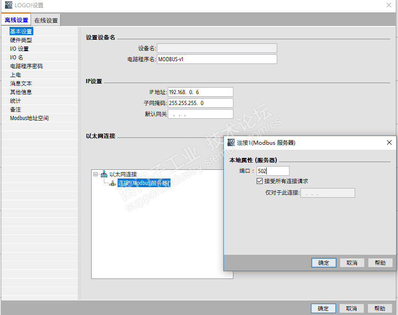Open the I/O 名 page

[16, 58]
